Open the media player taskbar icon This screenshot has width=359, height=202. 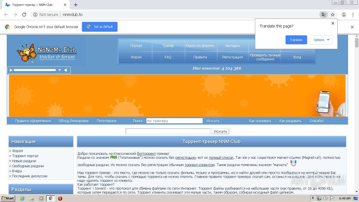point(41,198)
